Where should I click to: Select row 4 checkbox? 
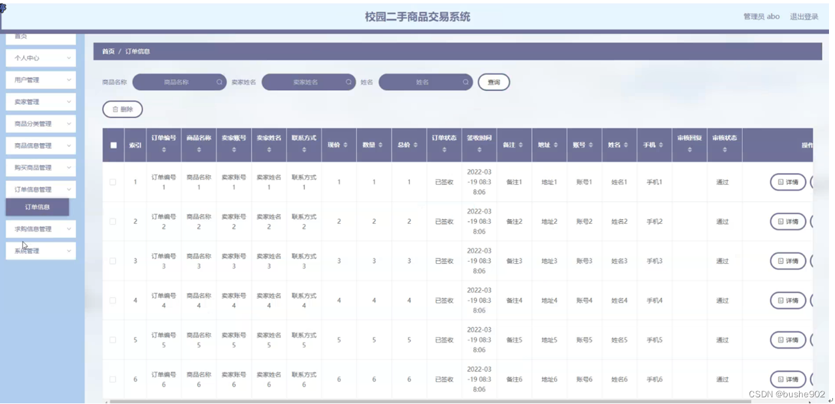(113, 300)
